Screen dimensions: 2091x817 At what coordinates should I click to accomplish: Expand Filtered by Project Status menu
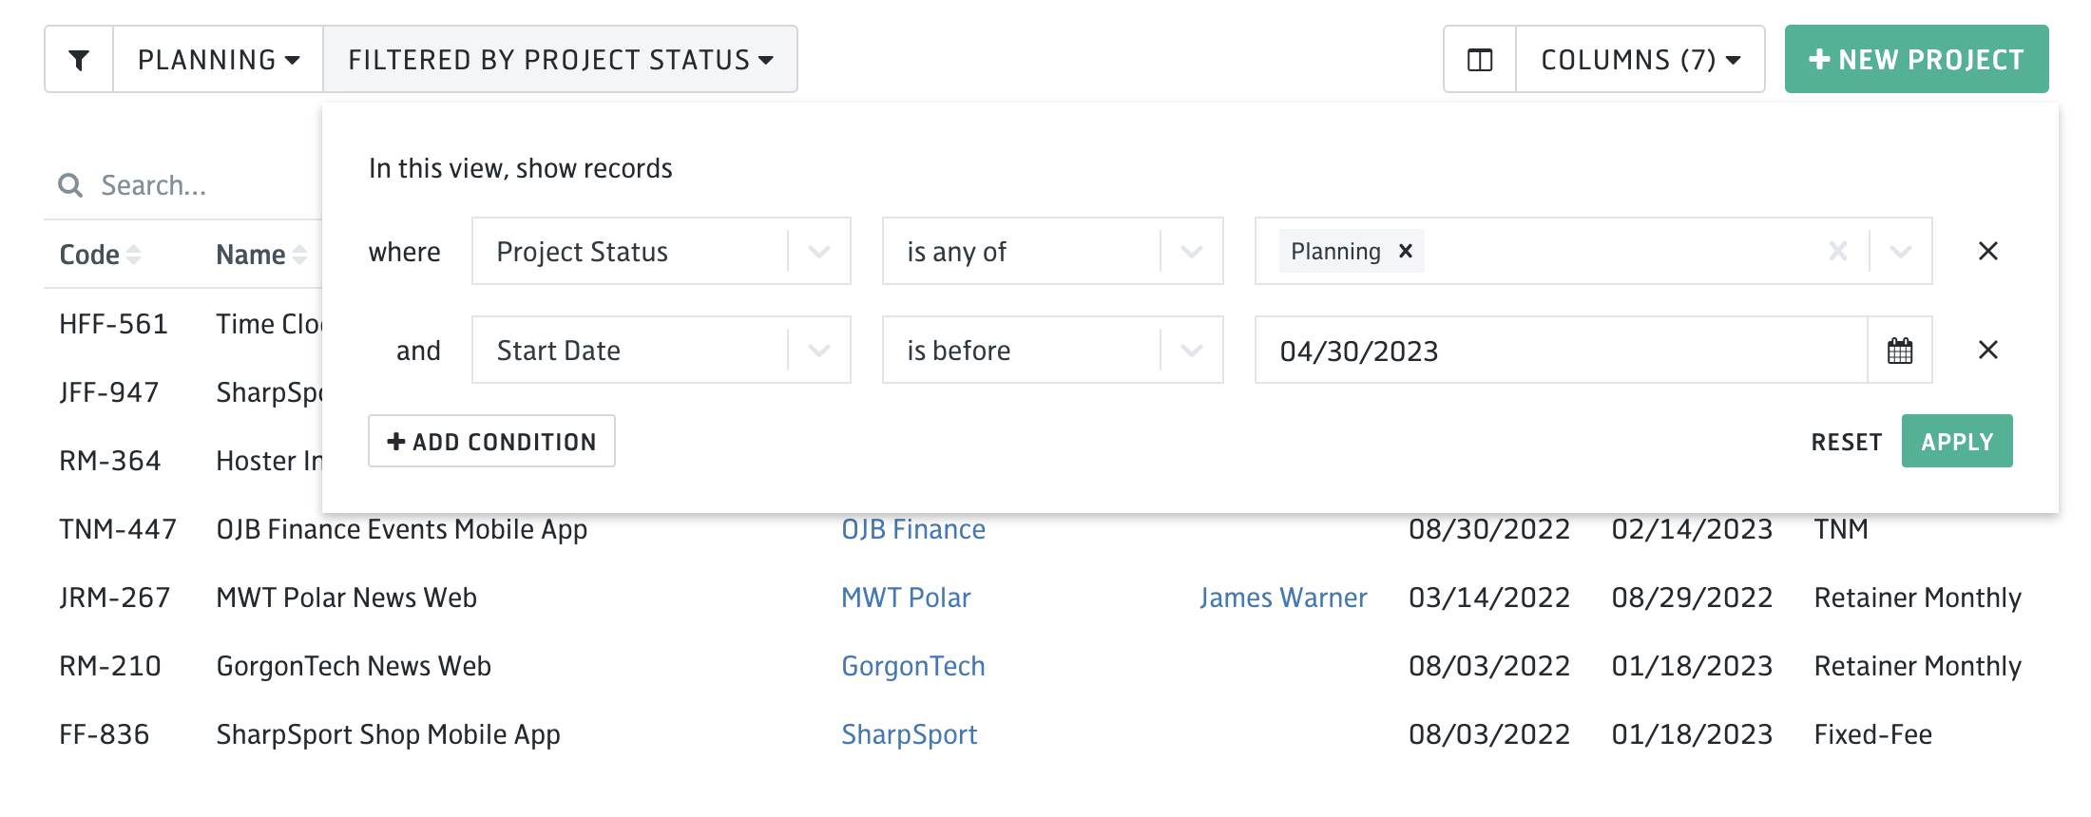point(561,60)
